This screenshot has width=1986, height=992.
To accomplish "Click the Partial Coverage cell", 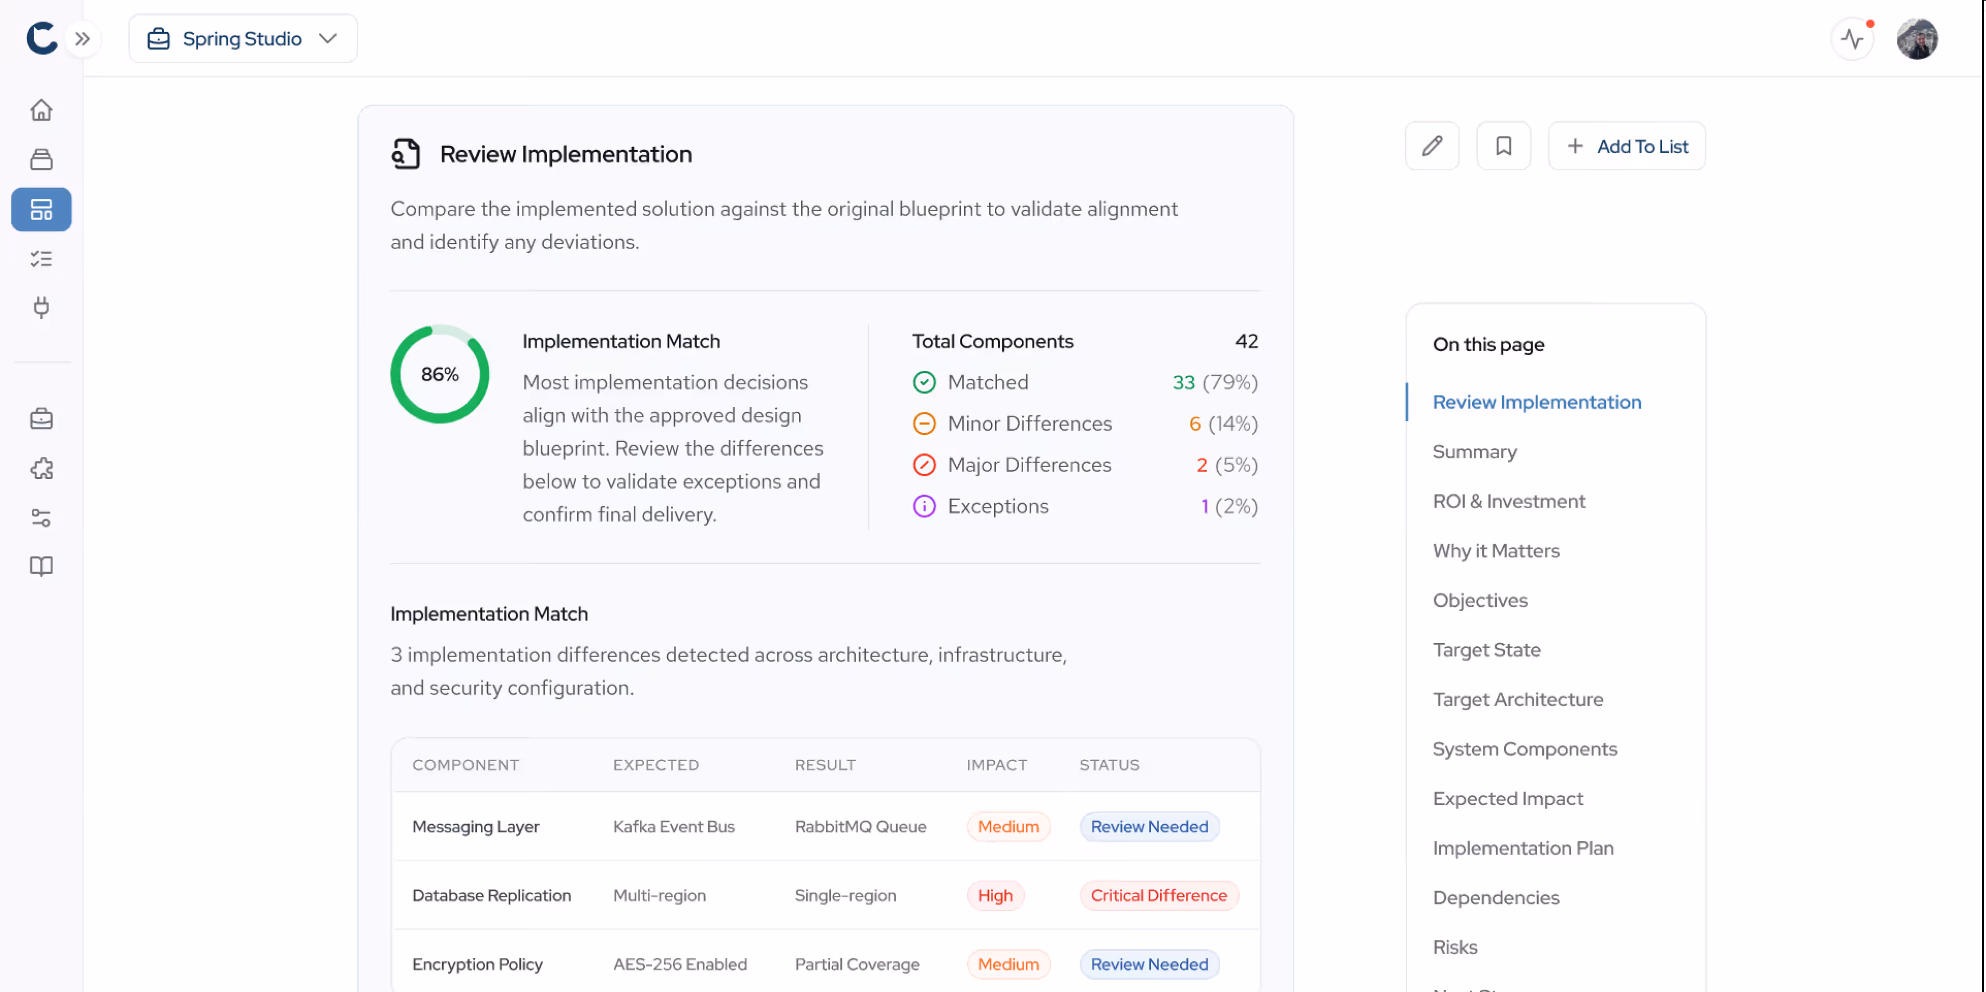I will [856, 964].
